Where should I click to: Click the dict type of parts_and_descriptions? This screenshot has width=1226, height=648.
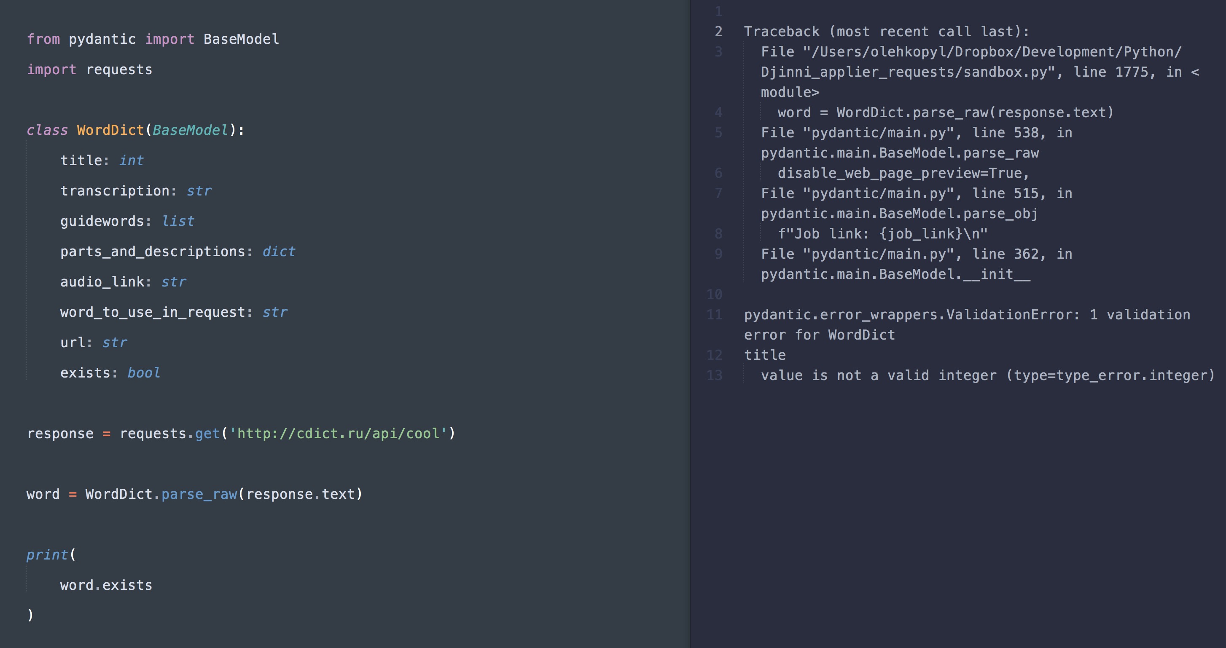pyautogui.click(x=279, y=252)
